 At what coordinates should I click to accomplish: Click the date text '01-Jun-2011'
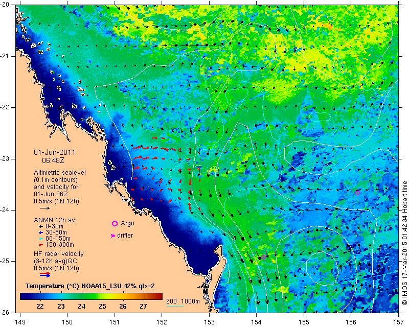(x=54, y=153)
